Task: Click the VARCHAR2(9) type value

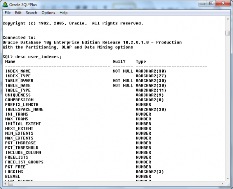Action: (x=150, y=95)
